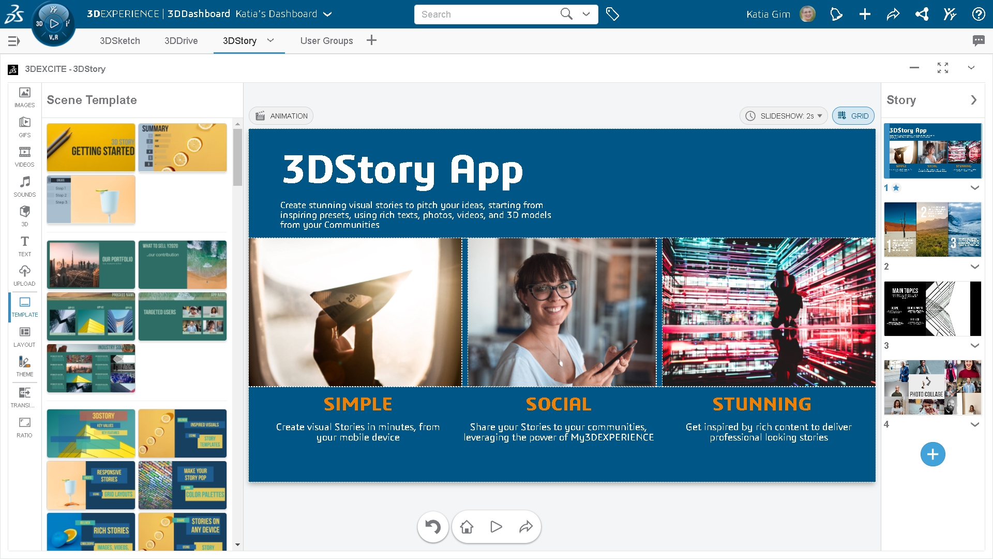
Task: Click the share arrow below canvas
Action: 526,527
